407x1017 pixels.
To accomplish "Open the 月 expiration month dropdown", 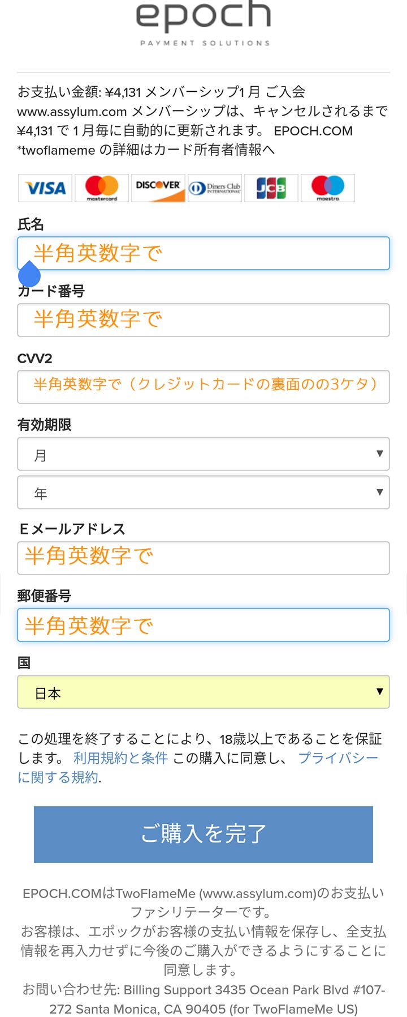I will coord(203,454).
